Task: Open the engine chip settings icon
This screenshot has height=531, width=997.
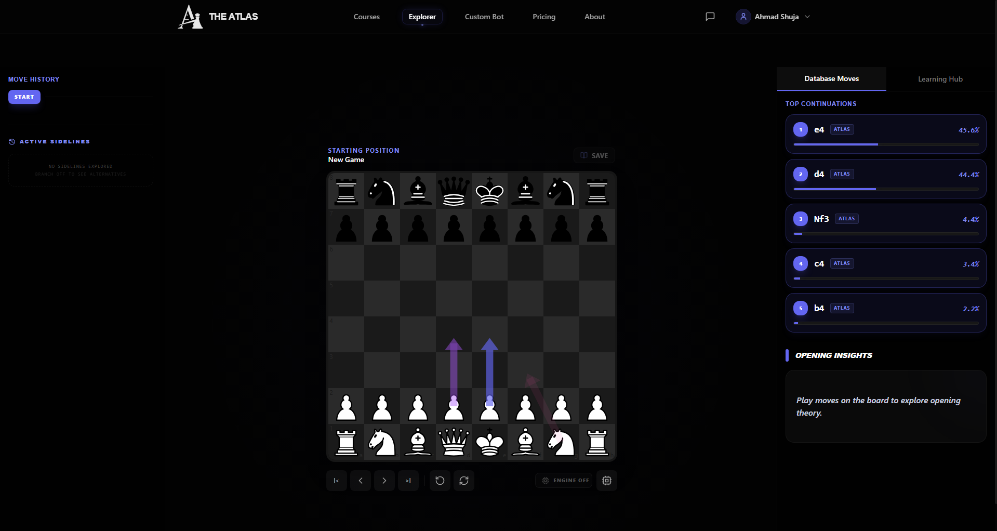Action: [606, 481]
